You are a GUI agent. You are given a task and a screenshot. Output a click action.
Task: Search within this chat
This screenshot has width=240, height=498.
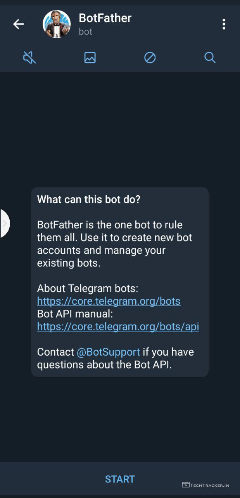(210, 58)
